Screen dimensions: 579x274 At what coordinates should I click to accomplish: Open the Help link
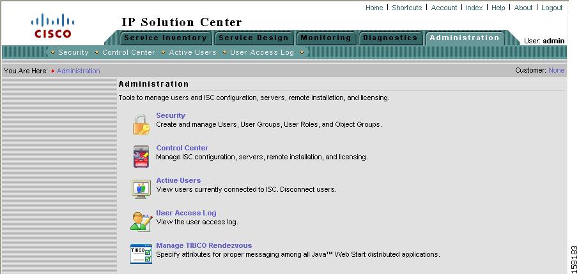pos(498,8)
